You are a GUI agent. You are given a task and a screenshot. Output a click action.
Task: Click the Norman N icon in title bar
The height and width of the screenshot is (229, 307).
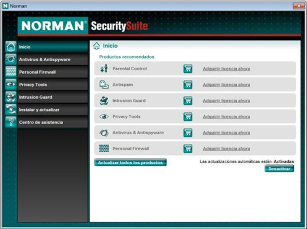pyautogui.click(x=5, y=6)
